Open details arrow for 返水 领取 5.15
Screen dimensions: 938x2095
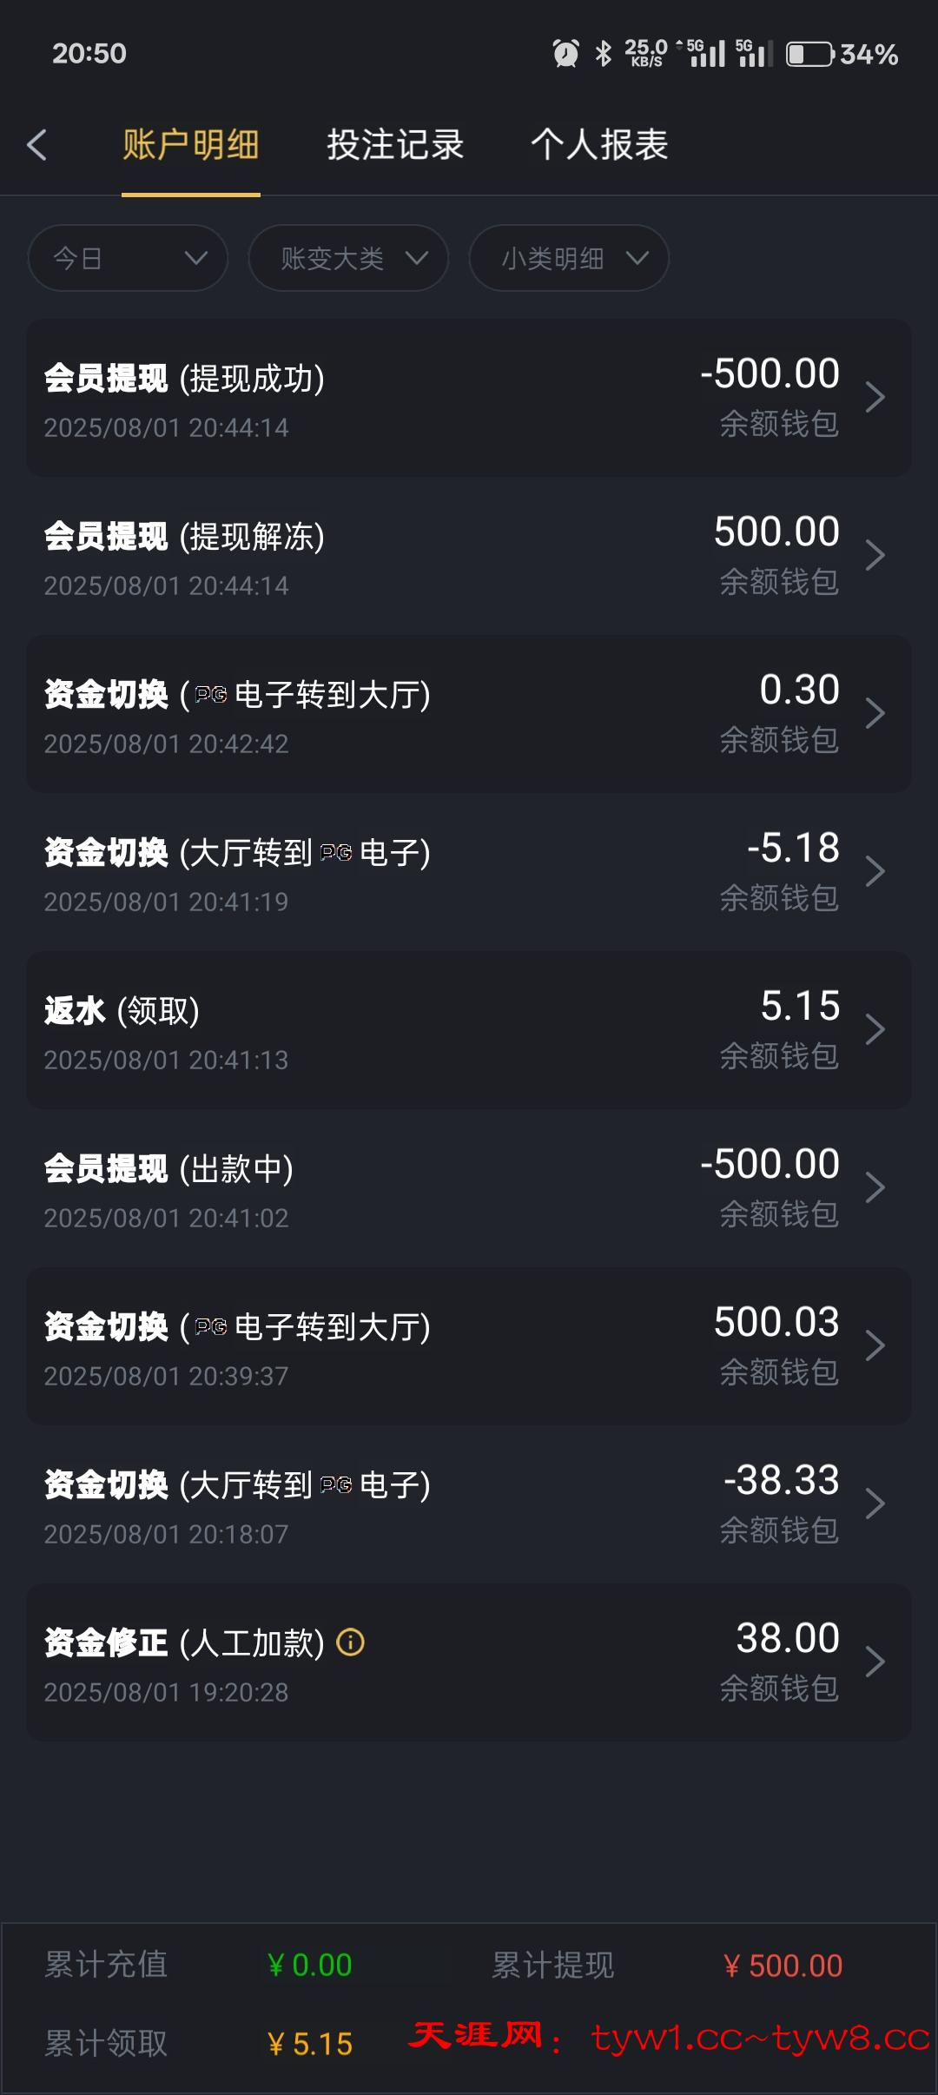coord(875,1030)
